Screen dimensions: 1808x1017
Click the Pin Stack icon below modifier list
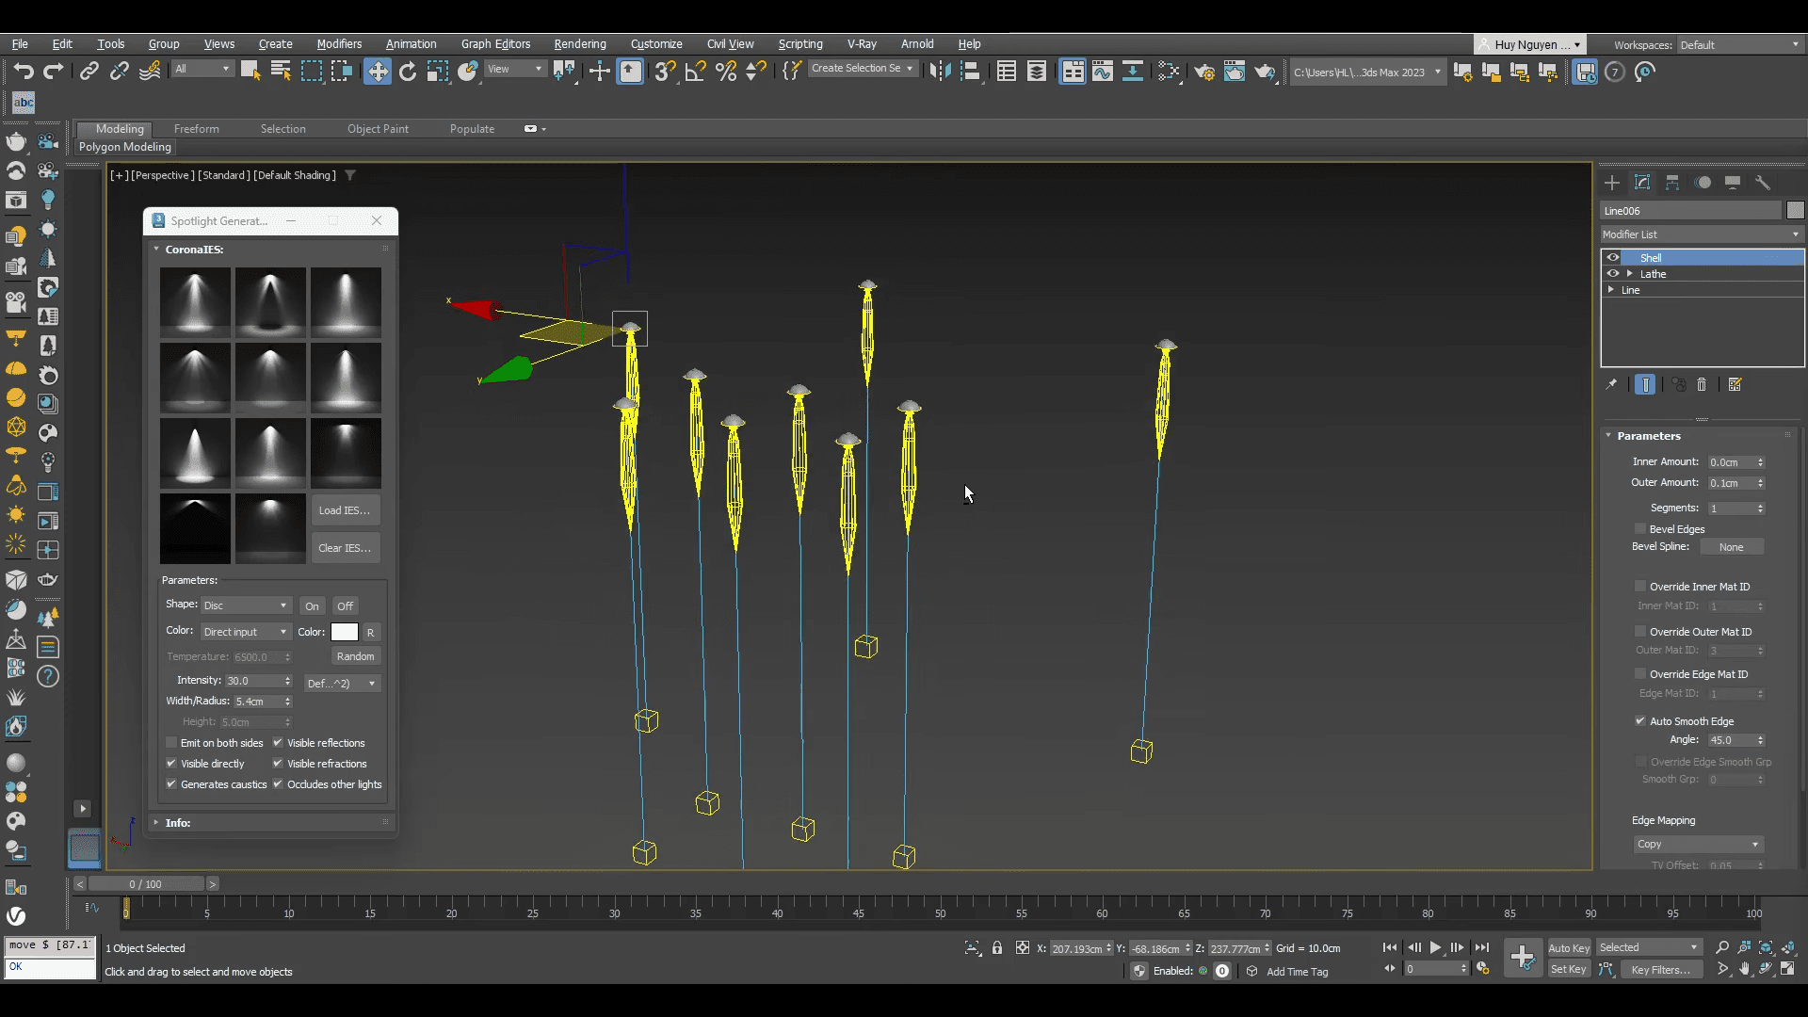1613,384
